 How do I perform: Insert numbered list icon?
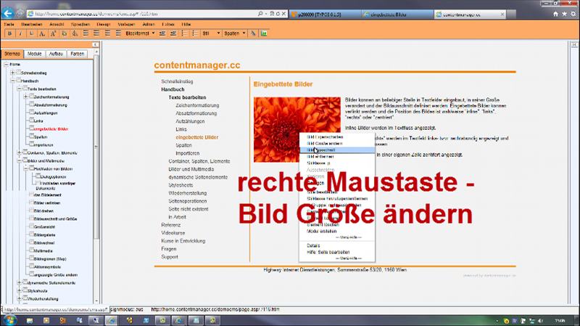[184, 33]
